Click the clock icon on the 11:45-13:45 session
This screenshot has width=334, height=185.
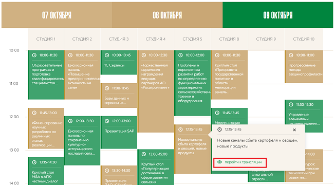click(217, 113)
